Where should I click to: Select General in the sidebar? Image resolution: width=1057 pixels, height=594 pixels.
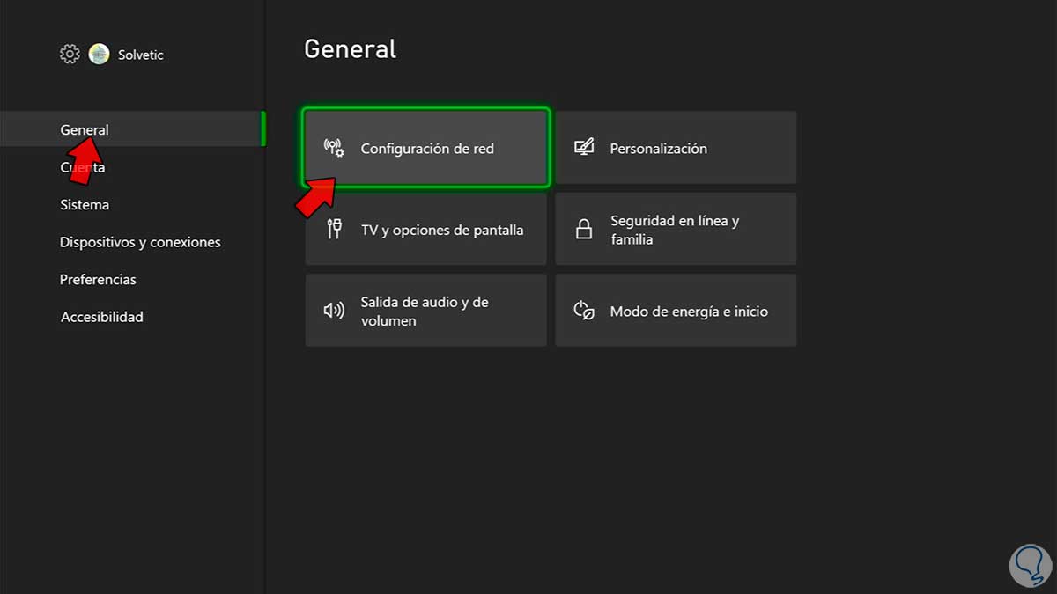[x=85, y=129]
